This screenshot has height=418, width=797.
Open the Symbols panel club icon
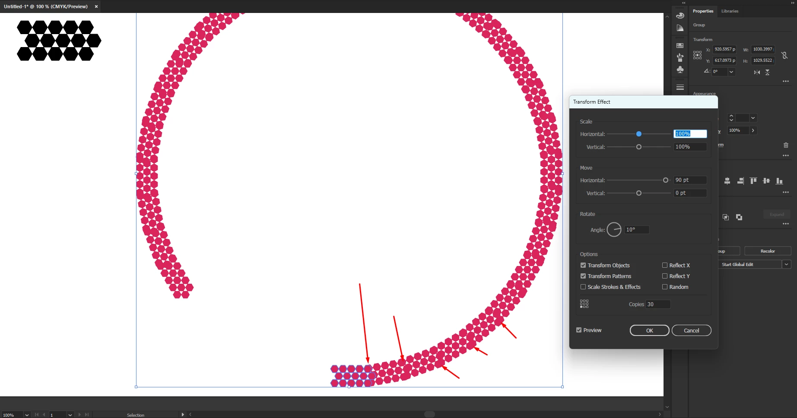(x=680, y=70)
